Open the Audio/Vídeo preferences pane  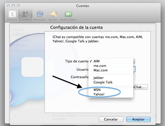click(68, 16)
